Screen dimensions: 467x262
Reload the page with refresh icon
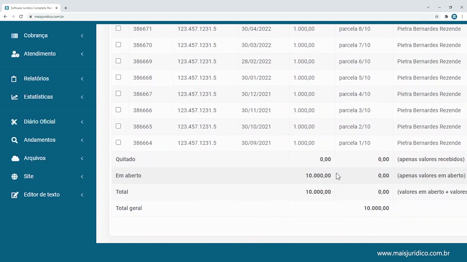point(21,16)
